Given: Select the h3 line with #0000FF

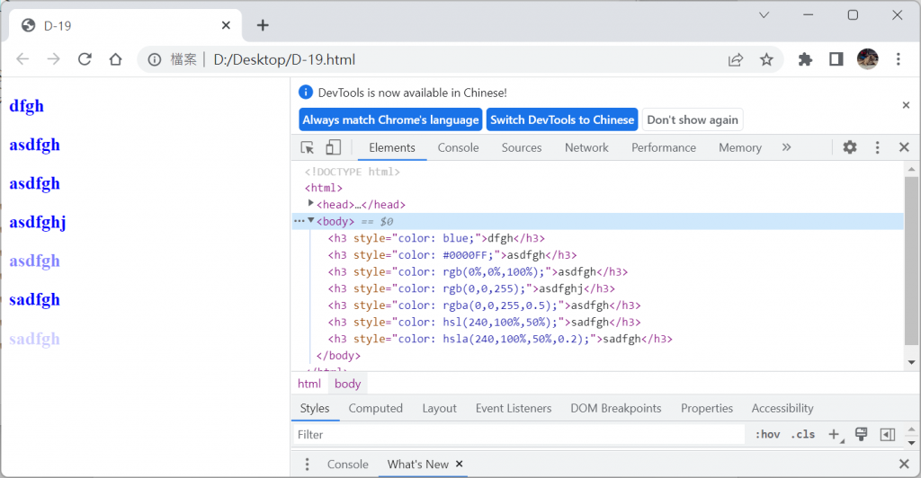Looking at the screenshot, I should pos(452,255).
